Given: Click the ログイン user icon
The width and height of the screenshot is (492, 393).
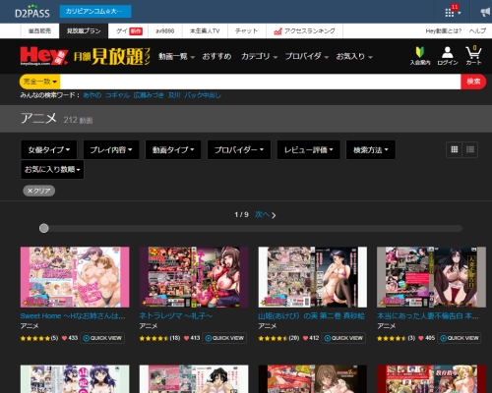Looking at the screenshot, I should coord(448,56).
